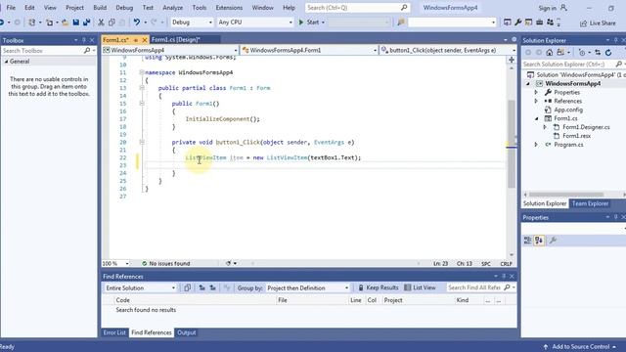Image resolution: width=626 pixels, height=352 pixels.
Task: Click the toolbox briefcase icon in top toolbar
Action: [x=539, y=22]
